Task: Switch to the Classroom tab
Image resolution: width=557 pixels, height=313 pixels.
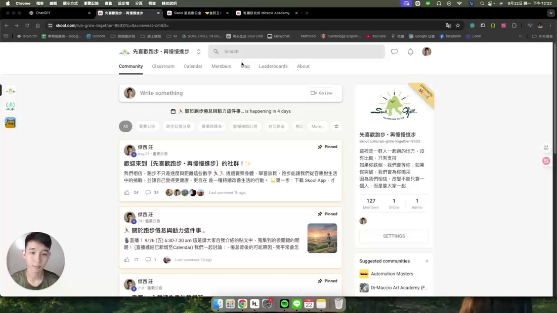Action: click(x=163, y=66)
